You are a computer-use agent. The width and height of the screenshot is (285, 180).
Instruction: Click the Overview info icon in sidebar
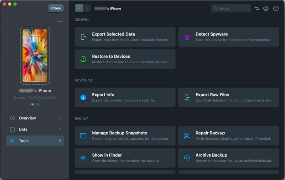pyautogui.click(x=12, y=118)
